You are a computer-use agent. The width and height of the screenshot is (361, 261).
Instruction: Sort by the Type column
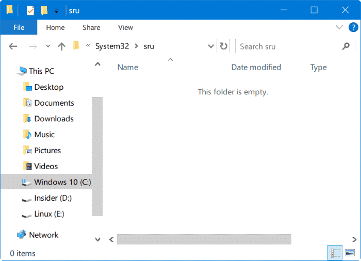[x=318, y=68]
